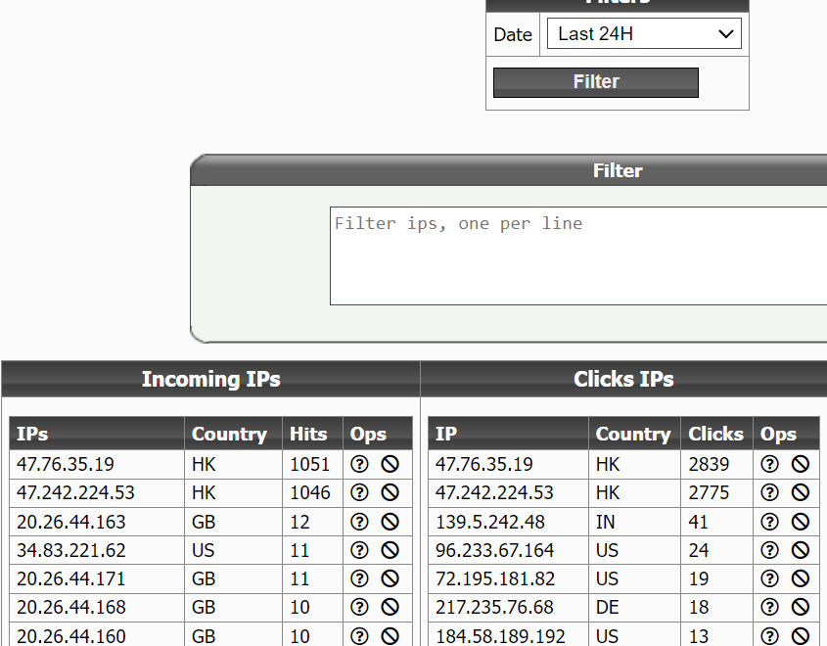This screenshot has width=827, height=646.
Task: Open info icon for incoming IP 20.26.44.168
Action: (x=359, y=607)
